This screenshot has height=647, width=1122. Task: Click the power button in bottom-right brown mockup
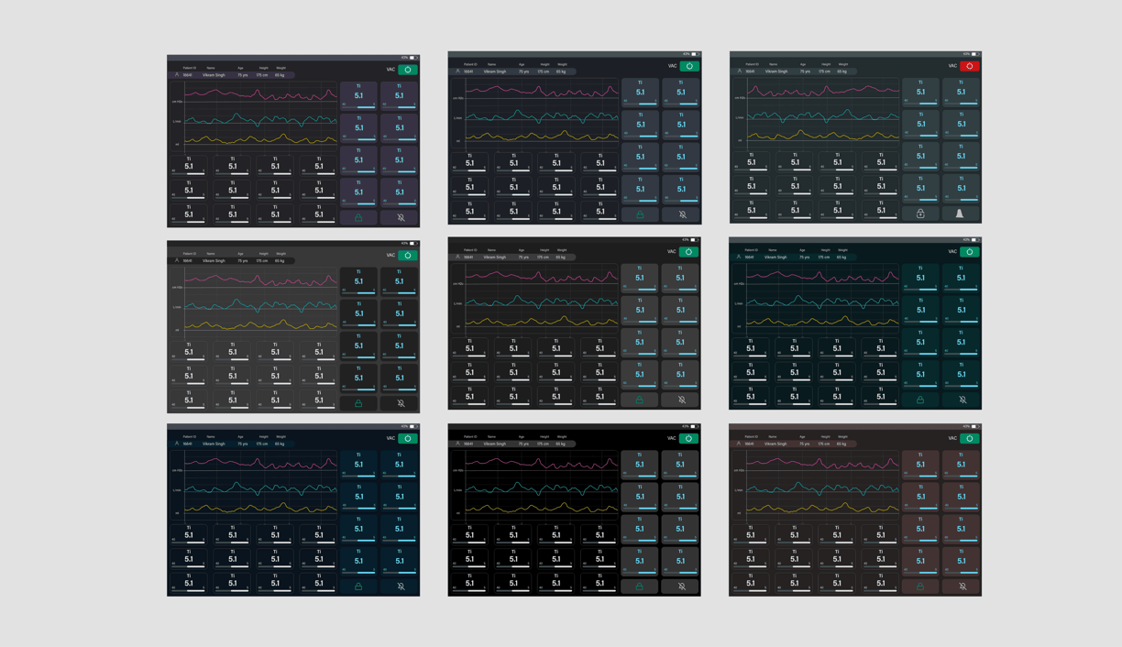pos(969,439)
